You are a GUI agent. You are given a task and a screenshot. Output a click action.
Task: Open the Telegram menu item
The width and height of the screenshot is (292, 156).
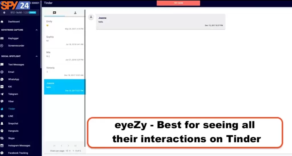click(x=13, y=94)
